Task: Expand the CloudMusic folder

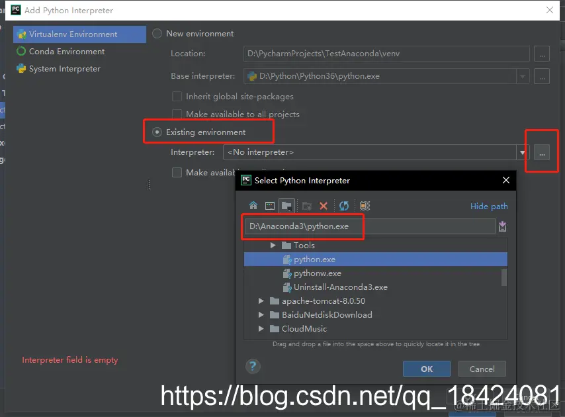Action: coord(261,329)
